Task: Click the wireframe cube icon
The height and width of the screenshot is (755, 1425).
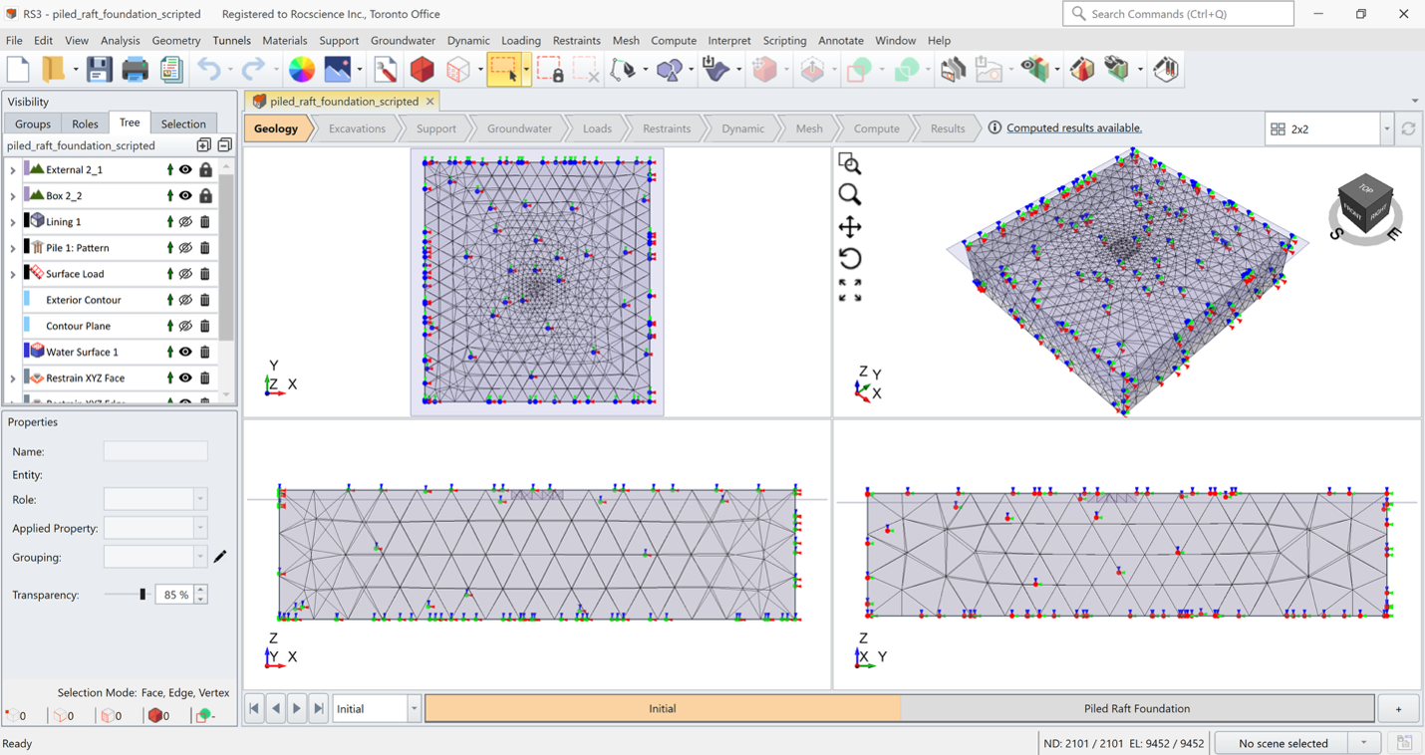Action: point(458,70)
